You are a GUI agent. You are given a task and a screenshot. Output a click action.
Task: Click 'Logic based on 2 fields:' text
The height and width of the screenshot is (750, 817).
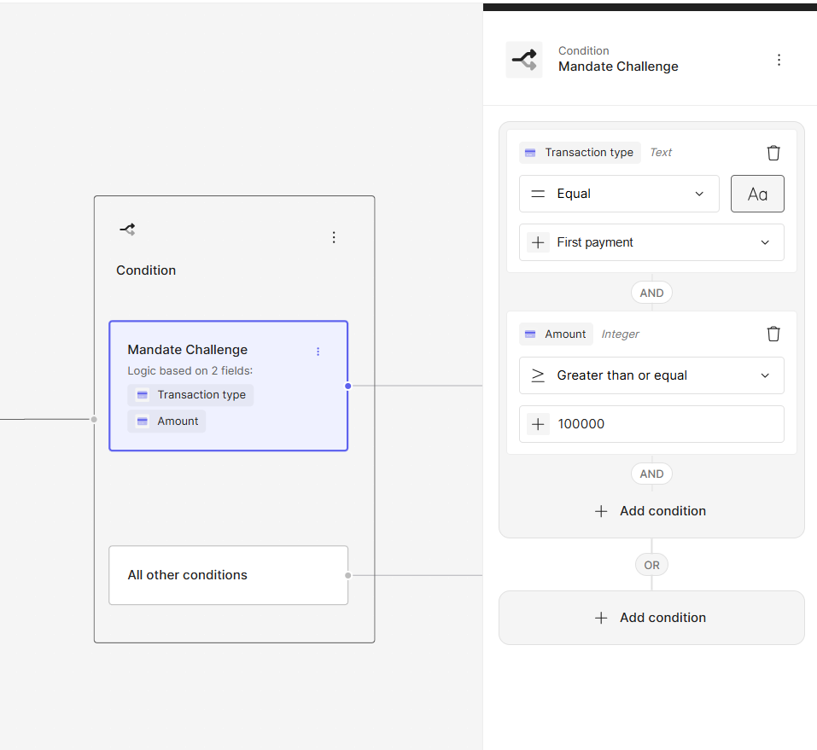click(190, 371)
